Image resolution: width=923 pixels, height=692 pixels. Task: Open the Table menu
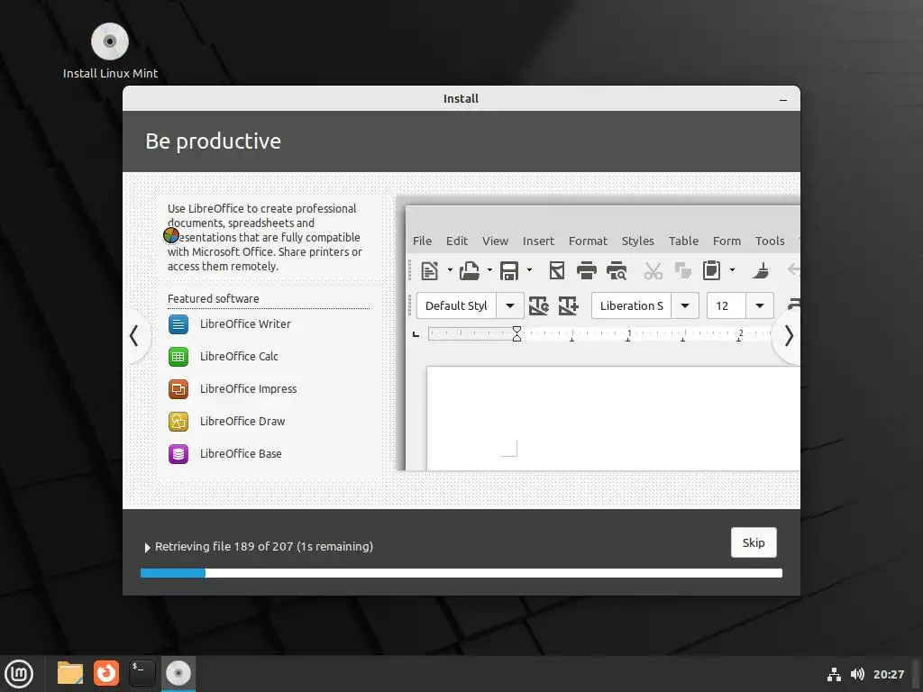(683, 241)
